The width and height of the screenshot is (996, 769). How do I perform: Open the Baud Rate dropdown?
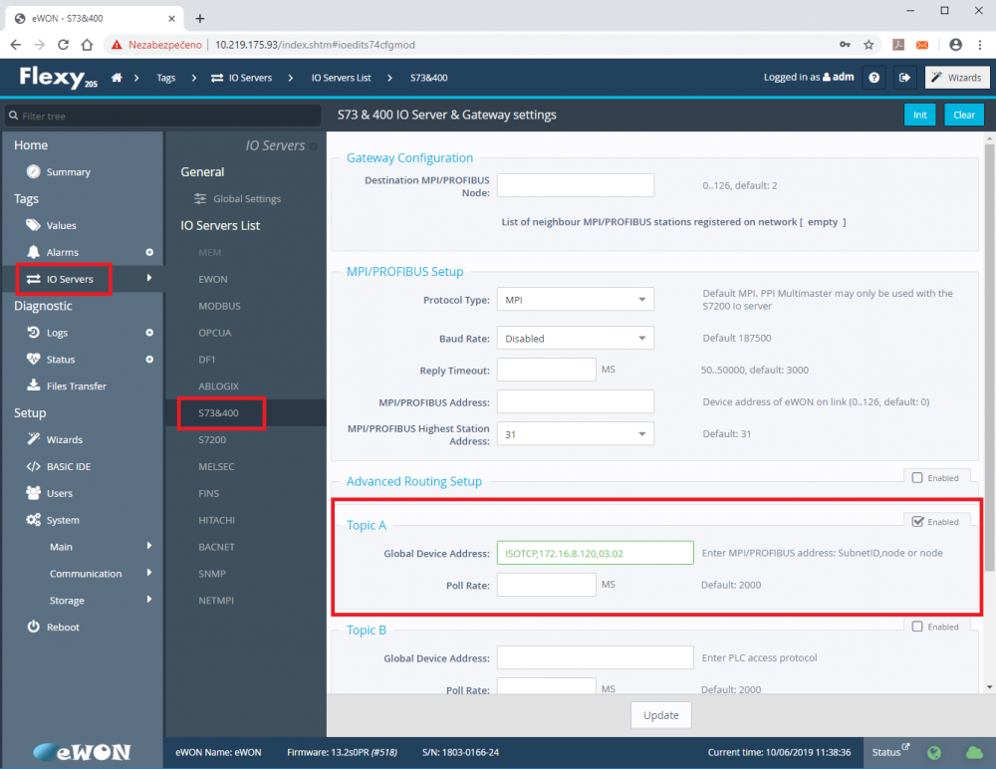[x=576, y=338]
